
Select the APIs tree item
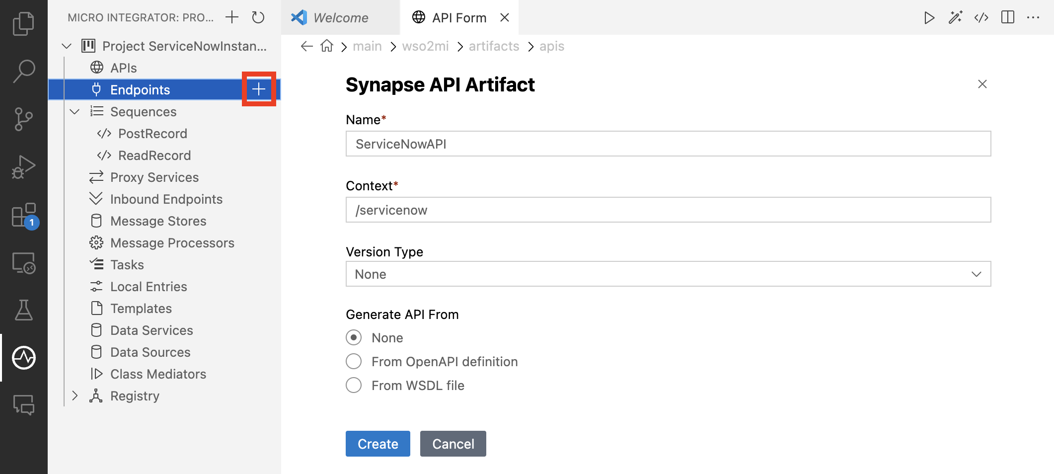click(164, 68)
